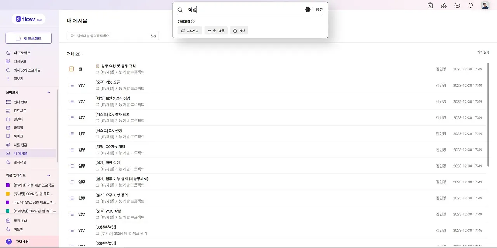Clear the 작성 search text with the X
This screenshot has height=248, width=497.
click(308, 9)
